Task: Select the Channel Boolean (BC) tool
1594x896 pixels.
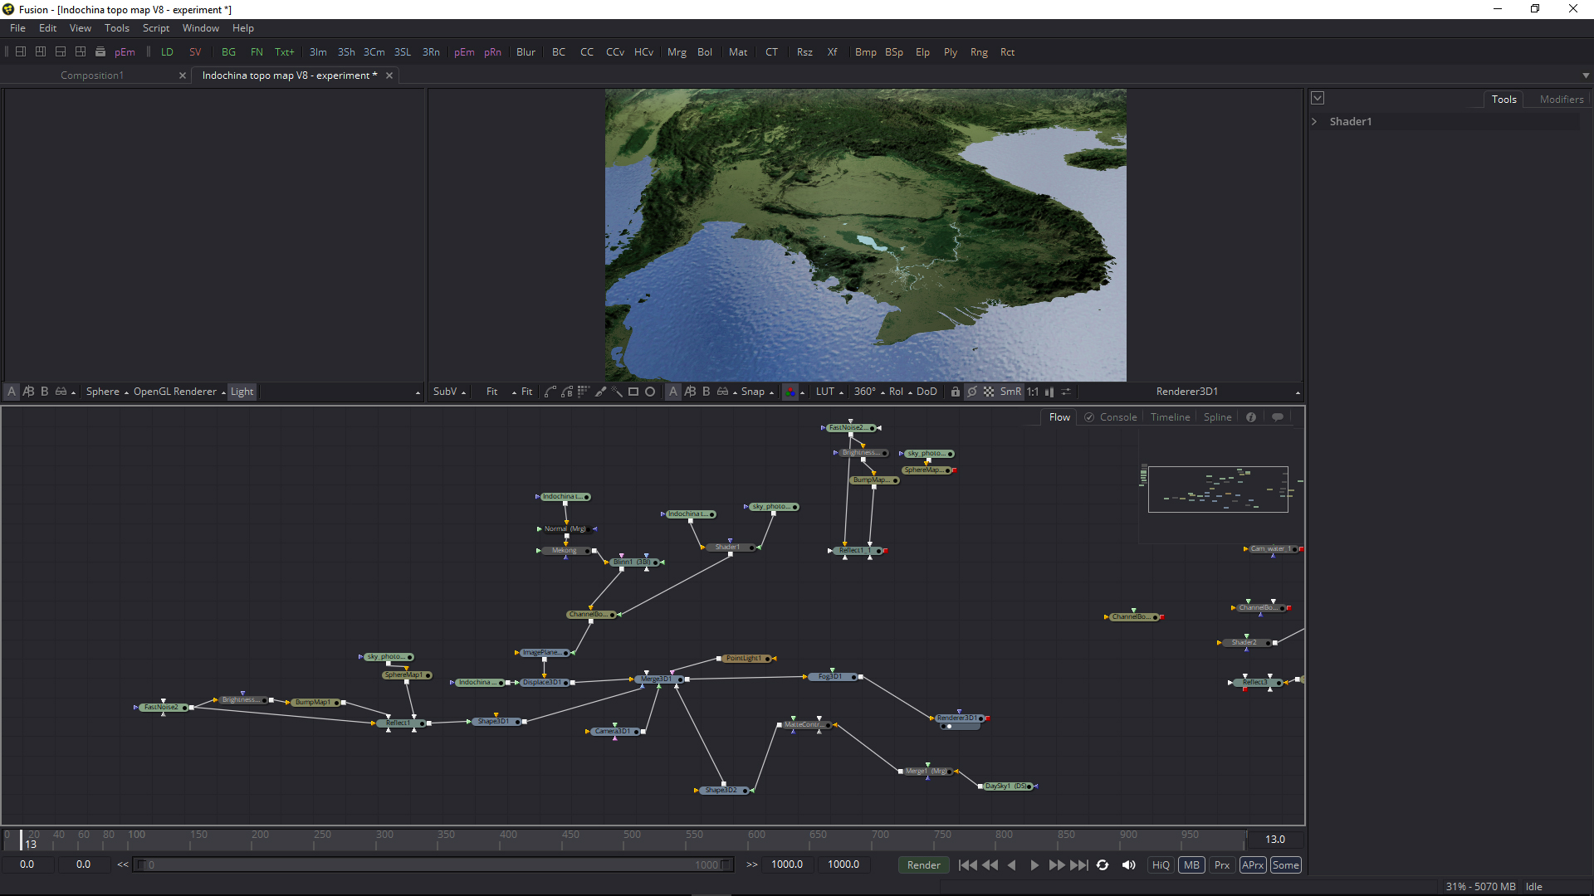Action: (559, 51)
